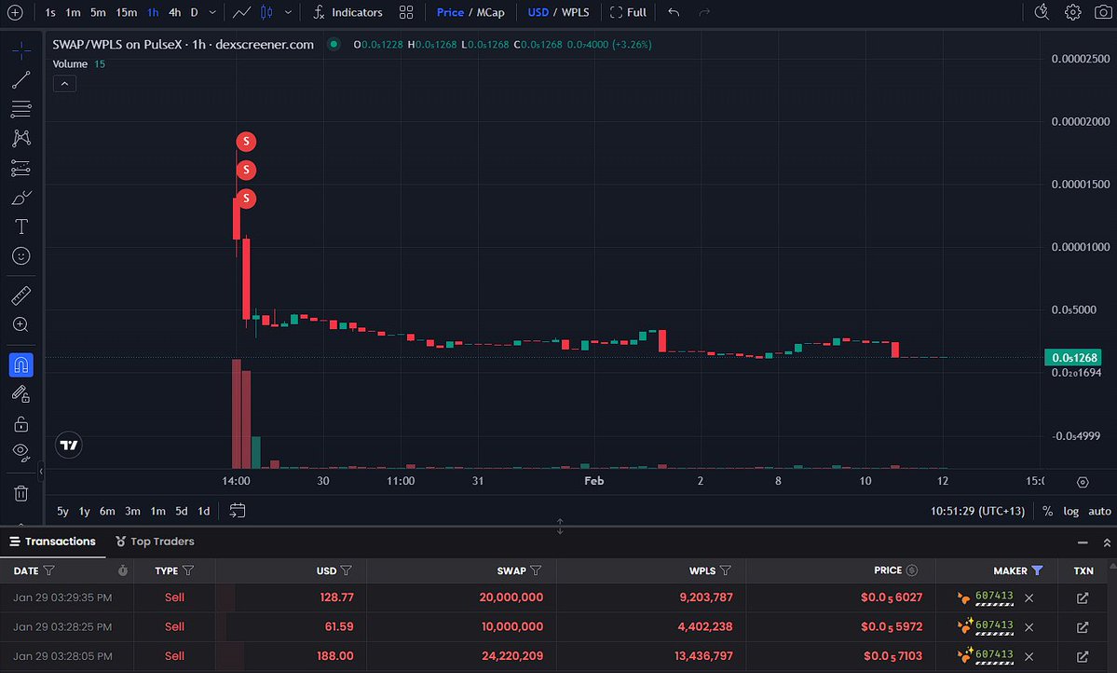The image size is (1117, 673).
Task: Hide all drawings with eye icon
Action: (20, 452)
